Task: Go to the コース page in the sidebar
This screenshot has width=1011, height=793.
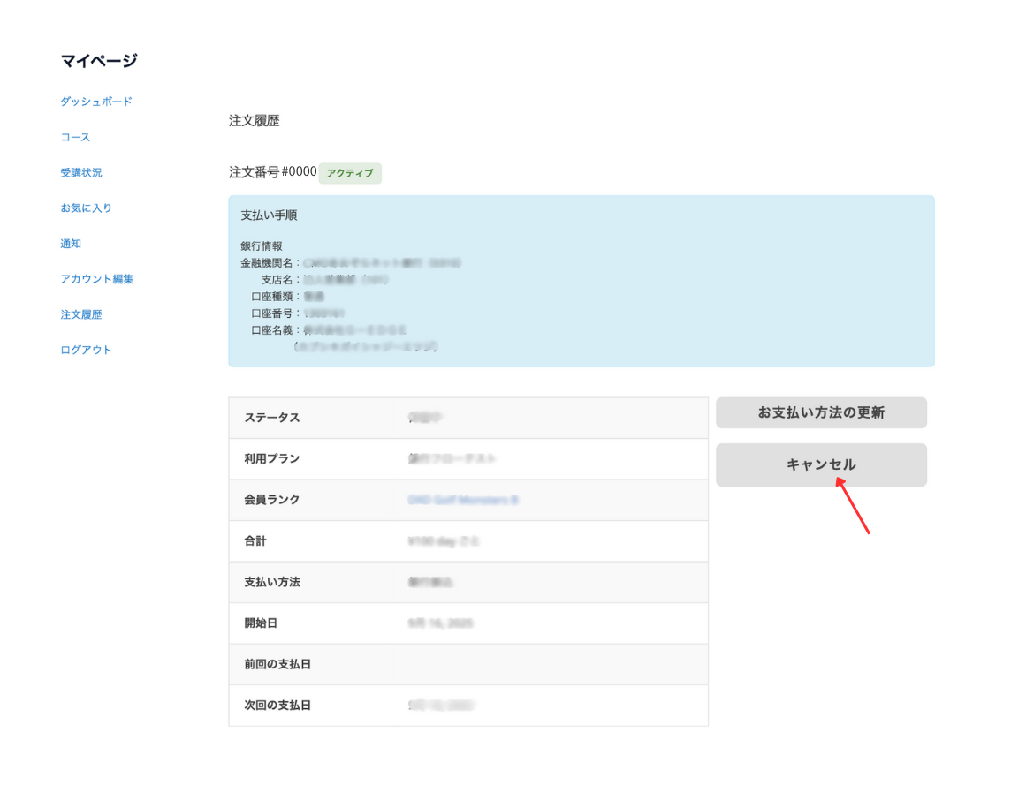Action: (x=75, y=137)
